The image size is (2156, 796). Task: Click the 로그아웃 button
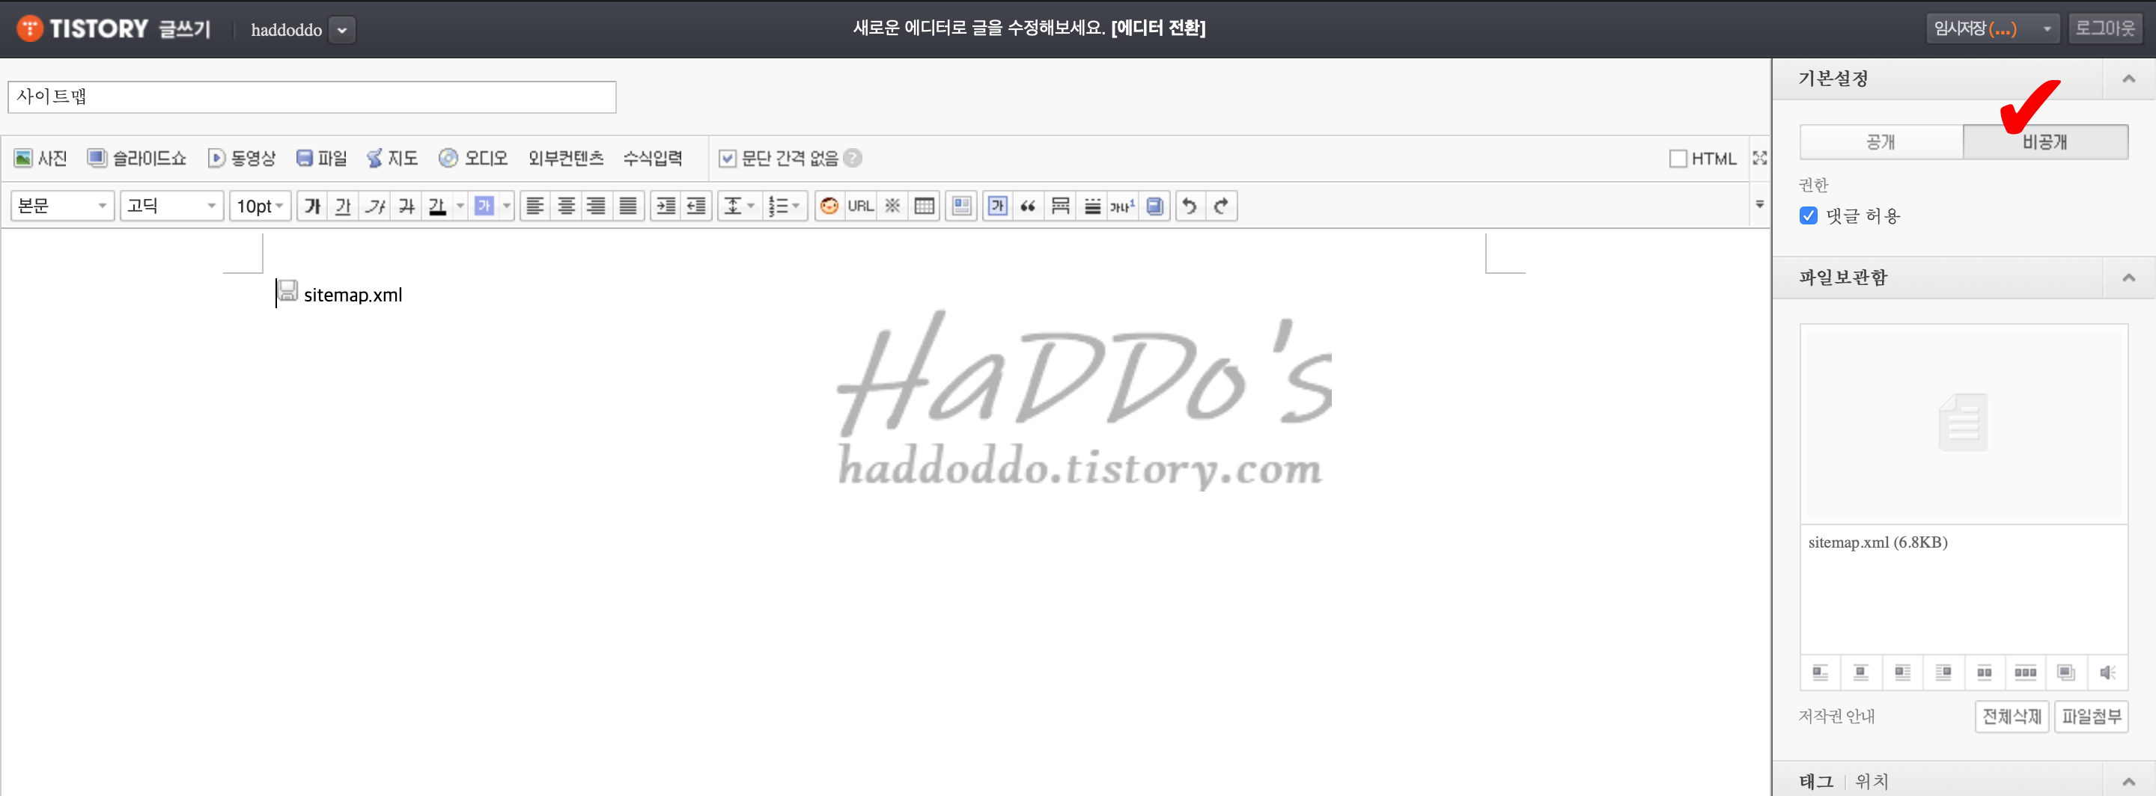coord(2104,28)
